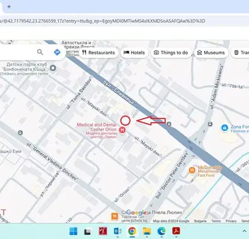The height and width of the screenshot is (239, 249).
Task: Choose the Things to do chip
Action: point(171,53)
